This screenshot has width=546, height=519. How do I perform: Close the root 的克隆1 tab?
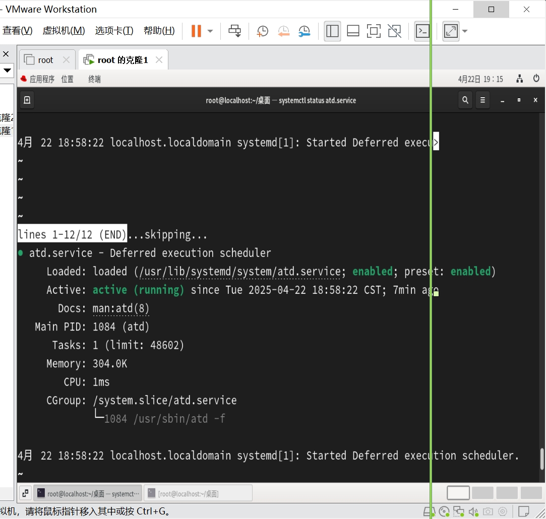pyautogui.click(x=159, y=60)
